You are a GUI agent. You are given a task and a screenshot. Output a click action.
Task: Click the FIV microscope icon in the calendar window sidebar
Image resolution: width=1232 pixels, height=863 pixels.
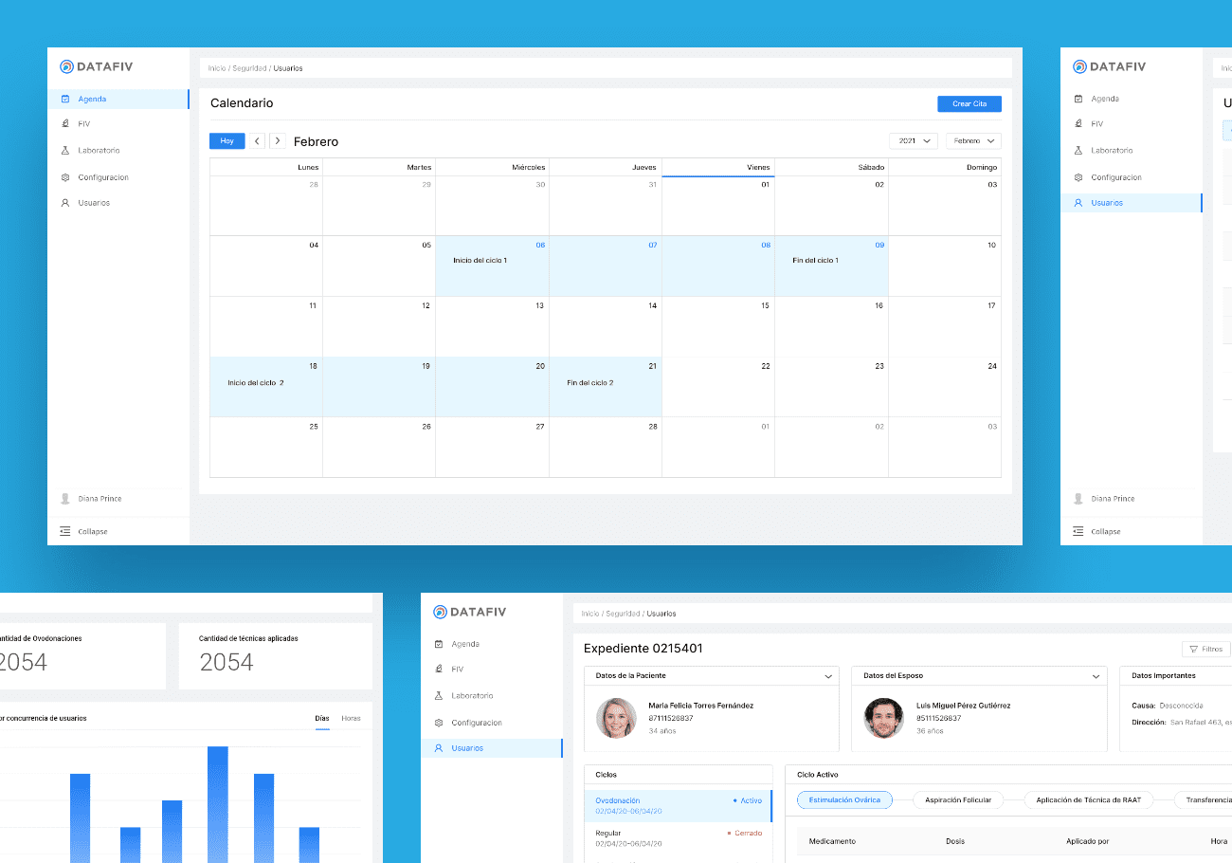tap(65, 124)
